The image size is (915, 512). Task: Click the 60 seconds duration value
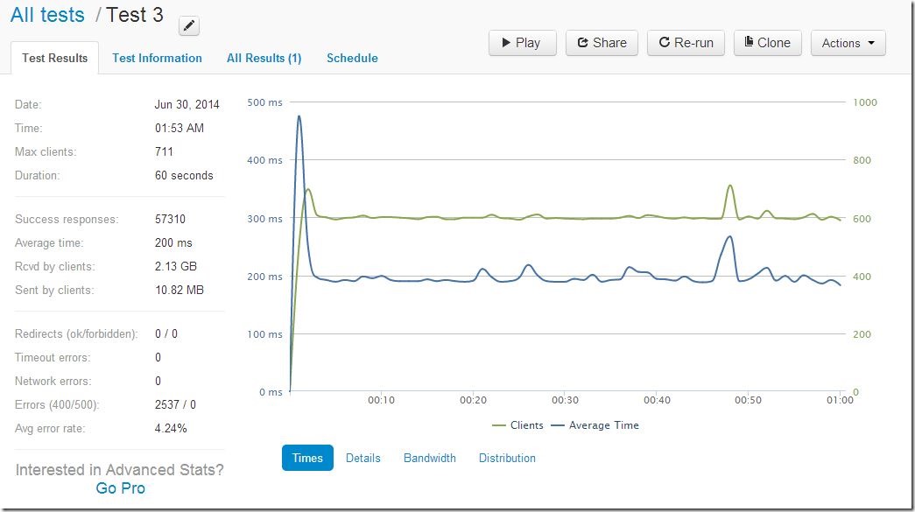coord(184,176)
